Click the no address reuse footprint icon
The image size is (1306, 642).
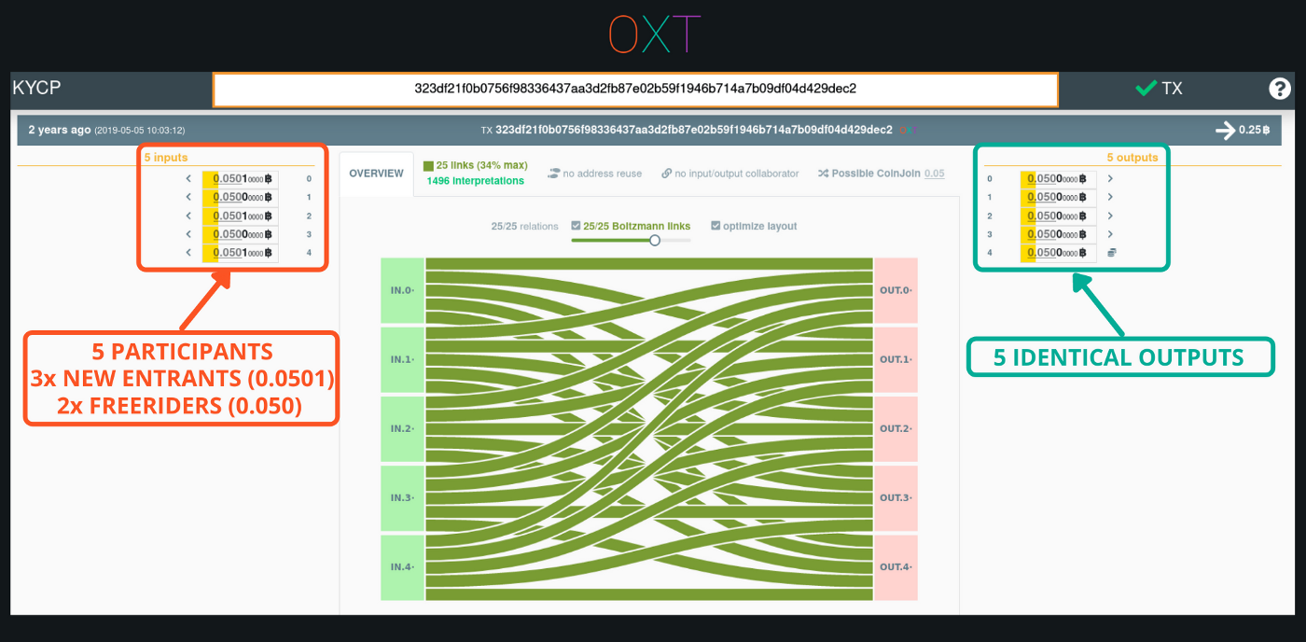click(553, 174)
